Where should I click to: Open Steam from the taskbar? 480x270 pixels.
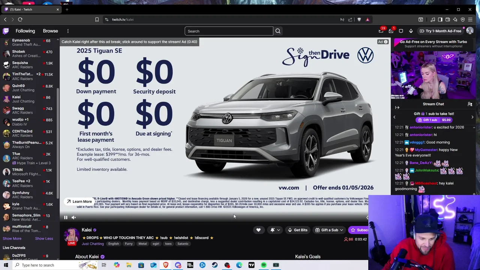pos(214,265)
